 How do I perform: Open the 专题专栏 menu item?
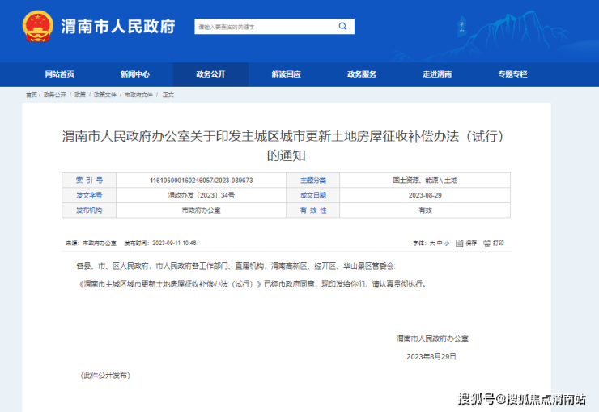(x=512, y=74)
